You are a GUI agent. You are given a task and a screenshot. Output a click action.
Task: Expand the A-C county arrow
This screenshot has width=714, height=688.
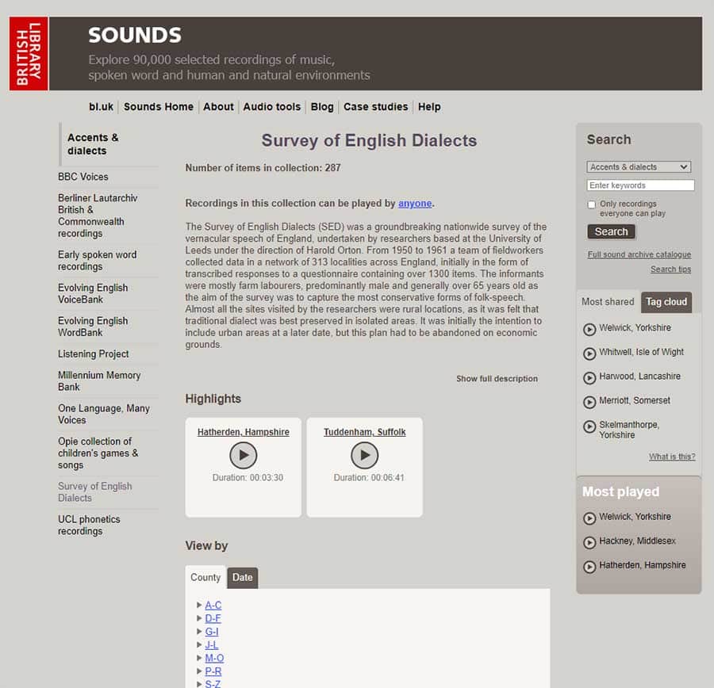point(199,605)
